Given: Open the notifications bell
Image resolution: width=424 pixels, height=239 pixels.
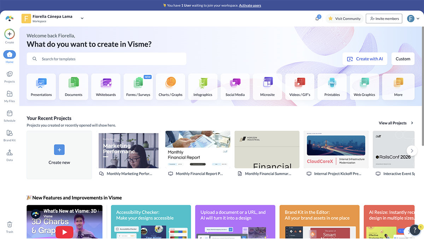Looking at the screenshot, I should tap(317, 19).
